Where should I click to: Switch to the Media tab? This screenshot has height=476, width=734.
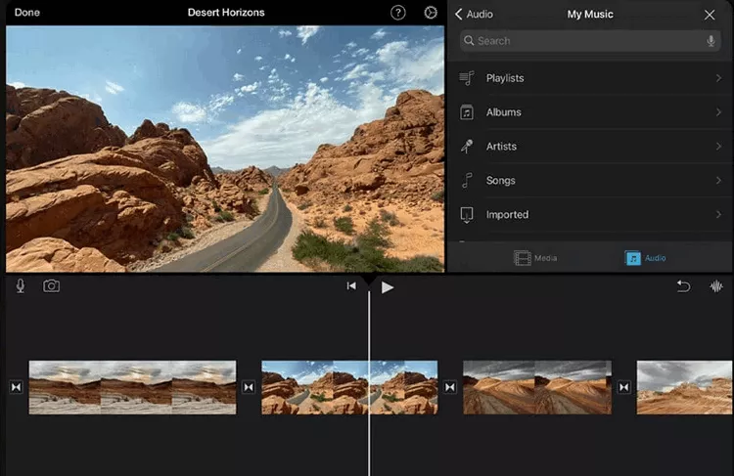click(535, 258)
